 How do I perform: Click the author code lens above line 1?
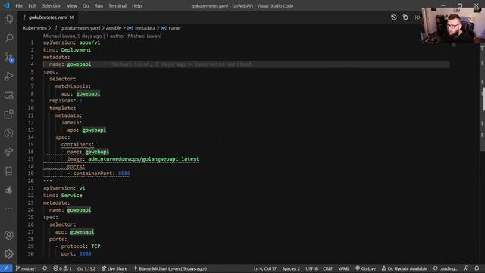[102, 36]
